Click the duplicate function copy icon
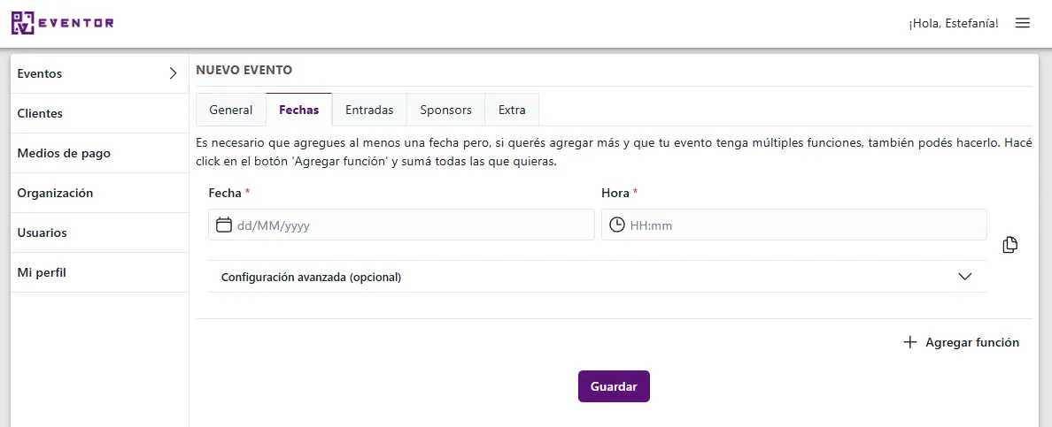Viewport: 1052px width, 427px height. pyautogui.click(x=1009, y=245)
